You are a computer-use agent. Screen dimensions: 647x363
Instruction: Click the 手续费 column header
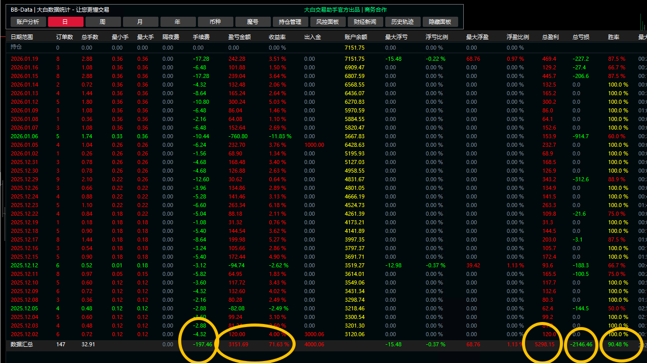tap(201, 37)
